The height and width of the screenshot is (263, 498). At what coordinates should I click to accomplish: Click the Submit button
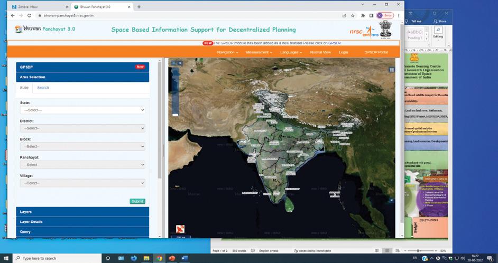click(x=137, y=201)
